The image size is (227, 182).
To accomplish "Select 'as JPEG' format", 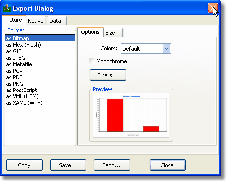I will (40, 58).
